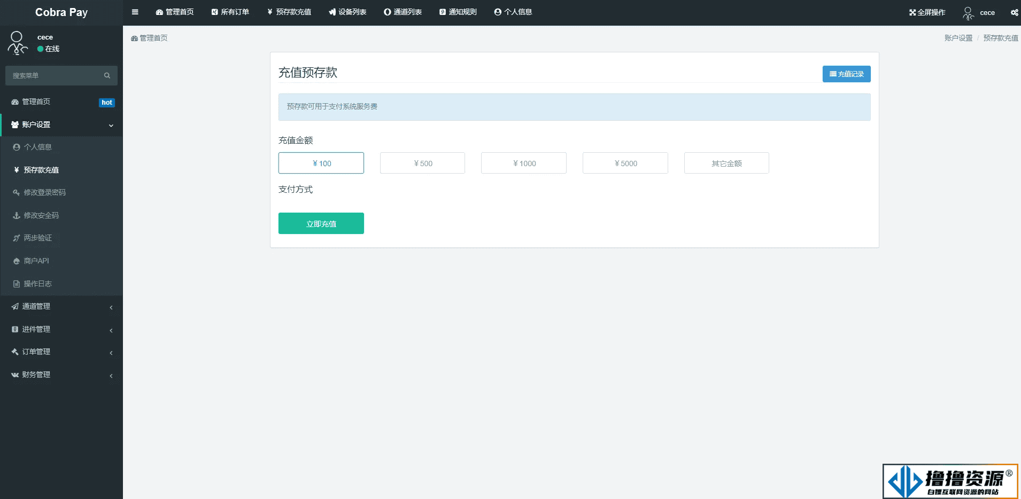Open 设备列表 in top navigation

pyautogui.click(x=347, y=12)
